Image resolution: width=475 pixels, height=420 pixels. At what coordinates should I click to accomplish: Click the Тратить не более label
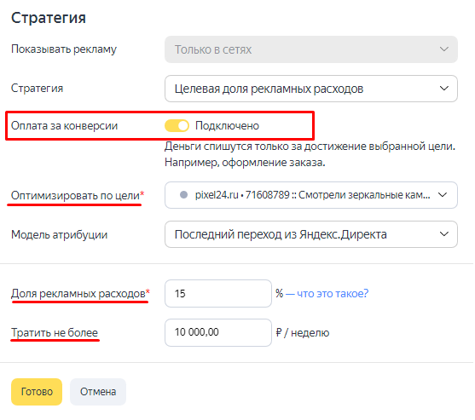(x=55, y=332)
